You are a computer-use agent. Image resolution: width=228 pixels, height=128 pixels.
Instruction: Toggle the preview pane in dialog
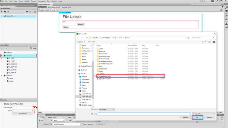[x=209, y=42]
